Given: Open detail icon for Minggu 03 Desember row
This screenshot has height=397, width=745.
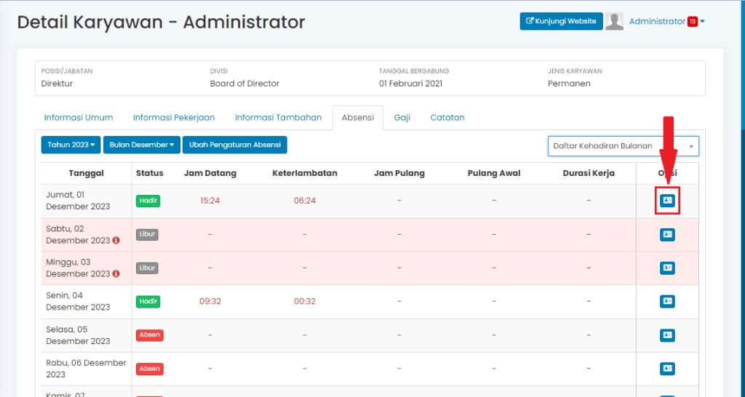Looking at the screenshot, I should click(667, 268).
